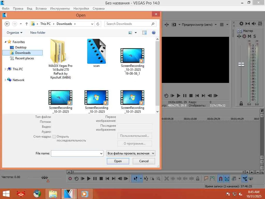The width and height of the screenshot is (265, 199).
Task: Open preview Overlays grid icon
Action: pos(222,25)
